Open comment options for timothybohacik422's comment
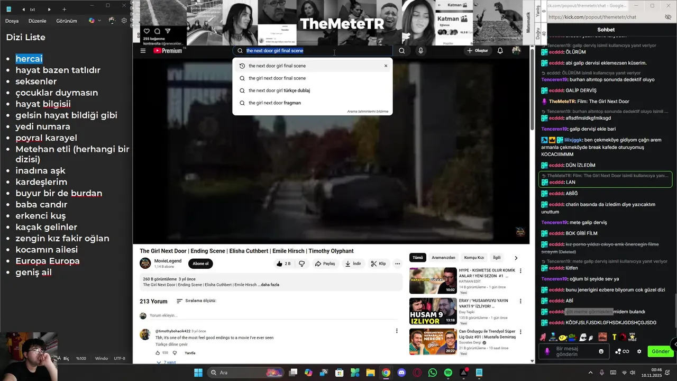The width and height of the screenshot is (677, 381). [397, 331]
